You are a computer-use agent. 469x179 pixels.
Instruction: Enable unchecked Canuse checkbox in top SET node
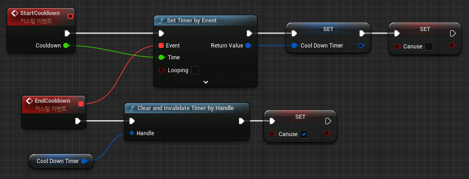[429, 47]
